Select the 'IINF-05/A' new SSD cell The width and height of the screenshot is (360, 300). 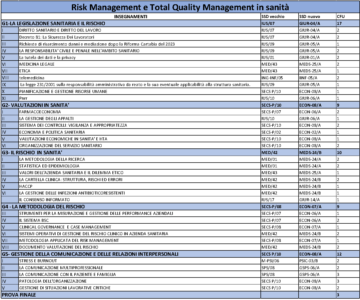(x=317, y=78)
